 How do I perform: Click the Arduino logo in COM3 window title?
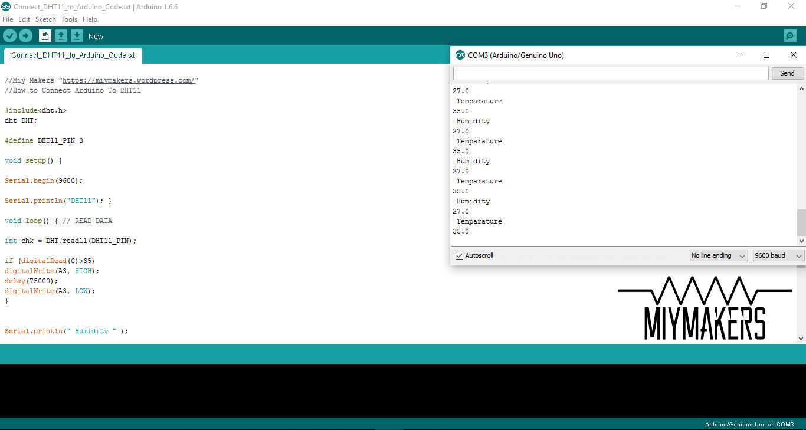[x=460, y=55]
